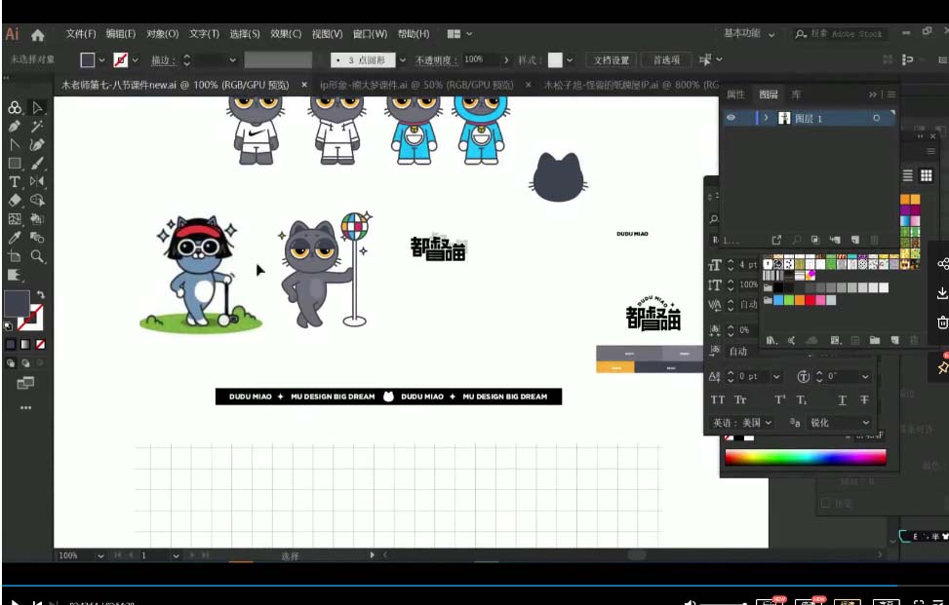Pick the red swatch in swatches panel
Screen dimensions: 949x605
811,300
